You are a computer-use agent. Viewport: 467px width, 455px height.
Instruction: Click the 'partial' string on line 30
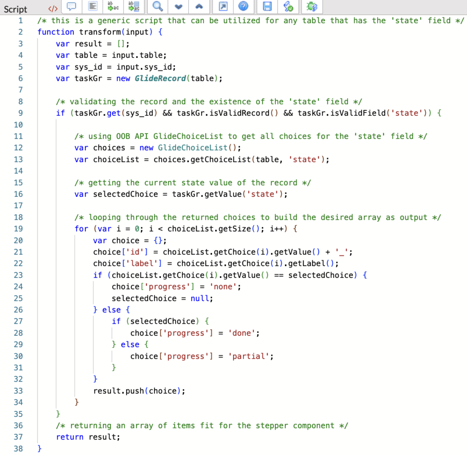tap(249, 356)
